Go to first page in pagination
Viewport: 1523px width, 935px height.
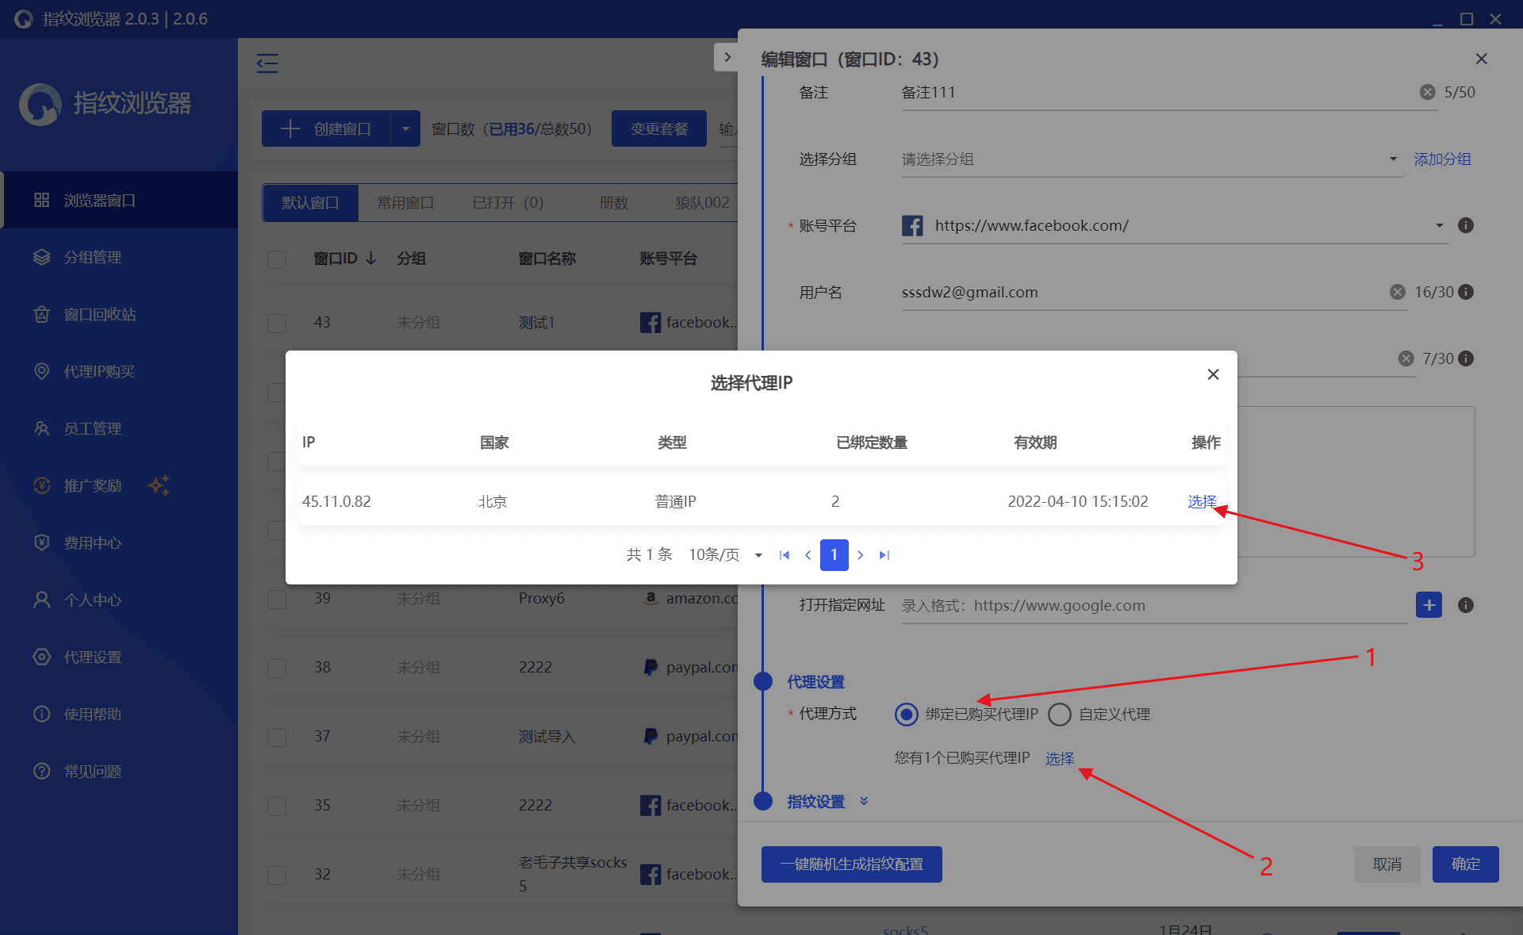(785, 555)
